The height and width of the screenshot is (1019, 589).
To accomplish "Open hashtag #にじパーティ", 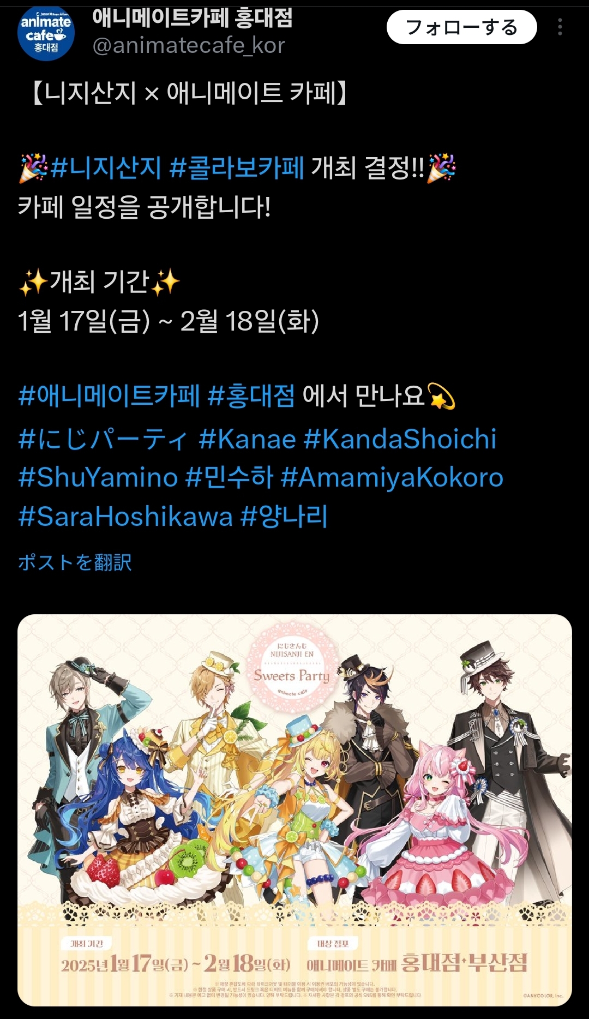I will click(104, 439).
